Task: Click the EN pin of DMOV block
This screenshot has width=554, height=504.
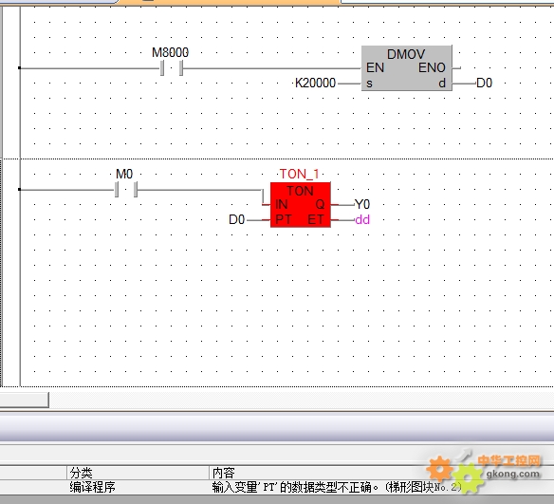Action: pos(375,67)
